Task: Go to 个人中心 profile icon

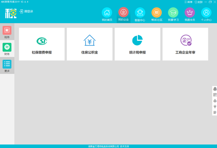Action: point(206,13)
